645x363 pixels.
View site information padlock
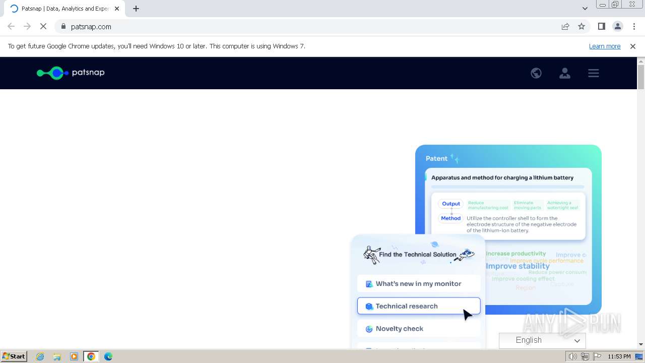tap(63, 27)
